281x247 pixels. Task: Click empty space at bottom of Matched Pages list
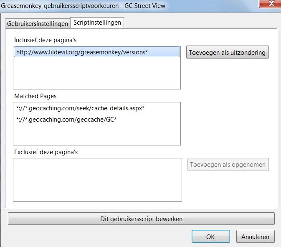tap(97, 136)
